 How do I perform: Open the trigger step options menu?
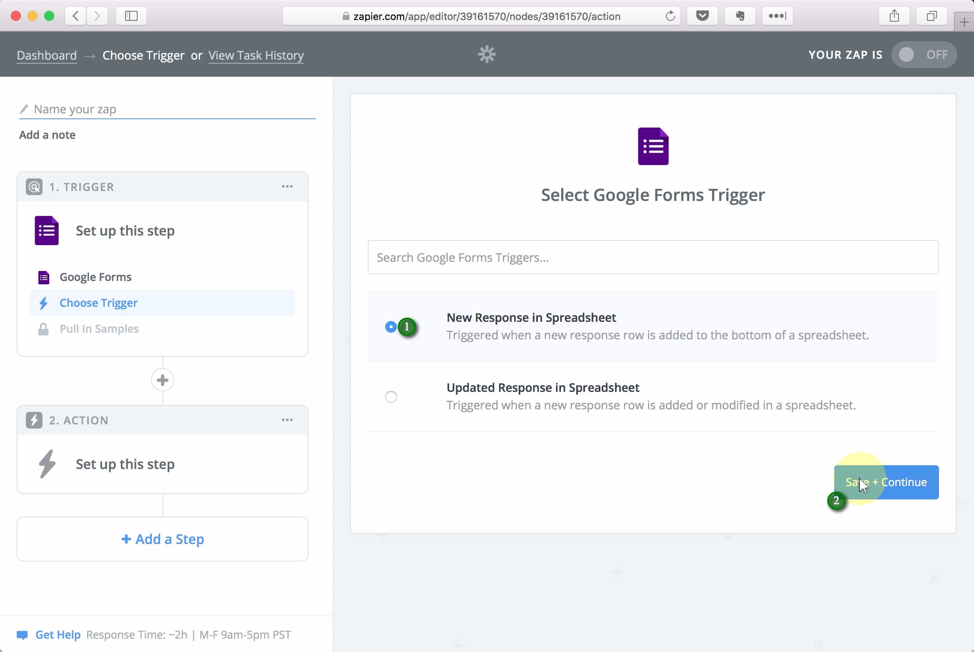(287, 186)
